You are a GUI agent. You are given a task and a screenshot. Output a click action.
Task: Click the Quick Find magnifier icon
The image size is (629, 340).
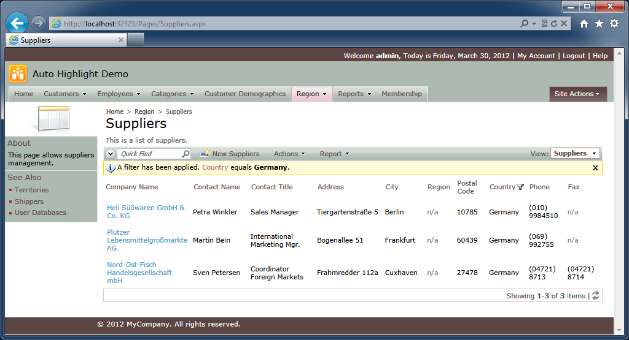coord(186,154)
